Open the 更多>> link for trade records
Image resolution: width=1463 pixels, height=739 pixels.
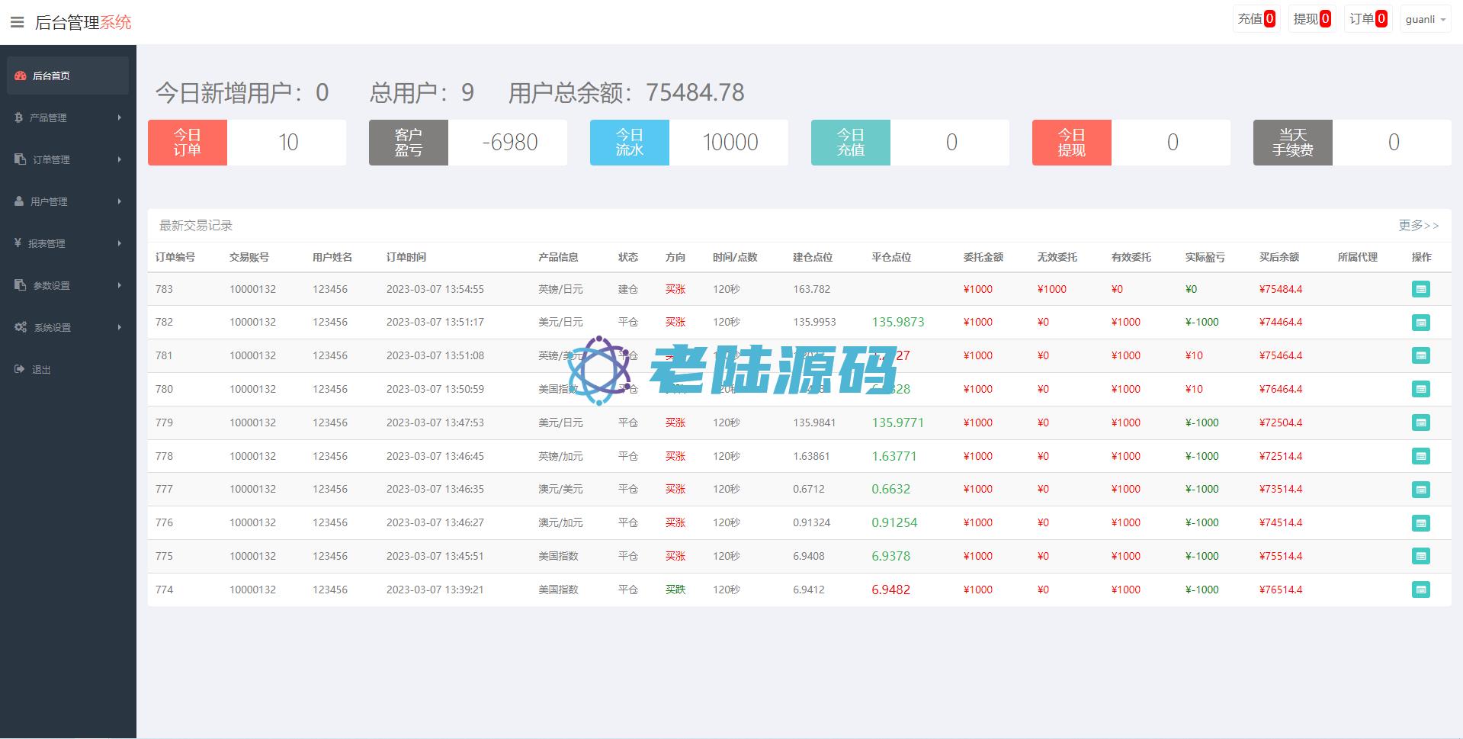pyautogui.click(x=1418, y=225)
